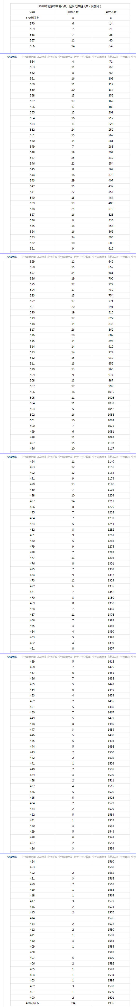Image resolution: width=136 pixels, height=1007 pixels.
Task: Click the 400分以下 score cell
Action: point(32,1003)
